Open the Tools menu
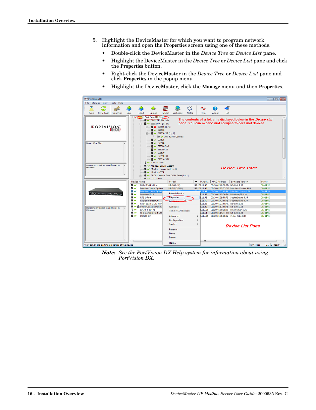 coord(113,103)
